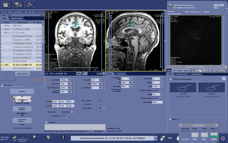This screenshot has width=228, height=143.
Task: Toggle the Contrast checkbox
Action: click(46, 122)
